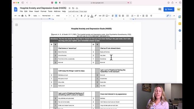Viewport: 194px width, 109px height.
Task: Open the Insert image dropdown arrow
Action: coord(109,16)
